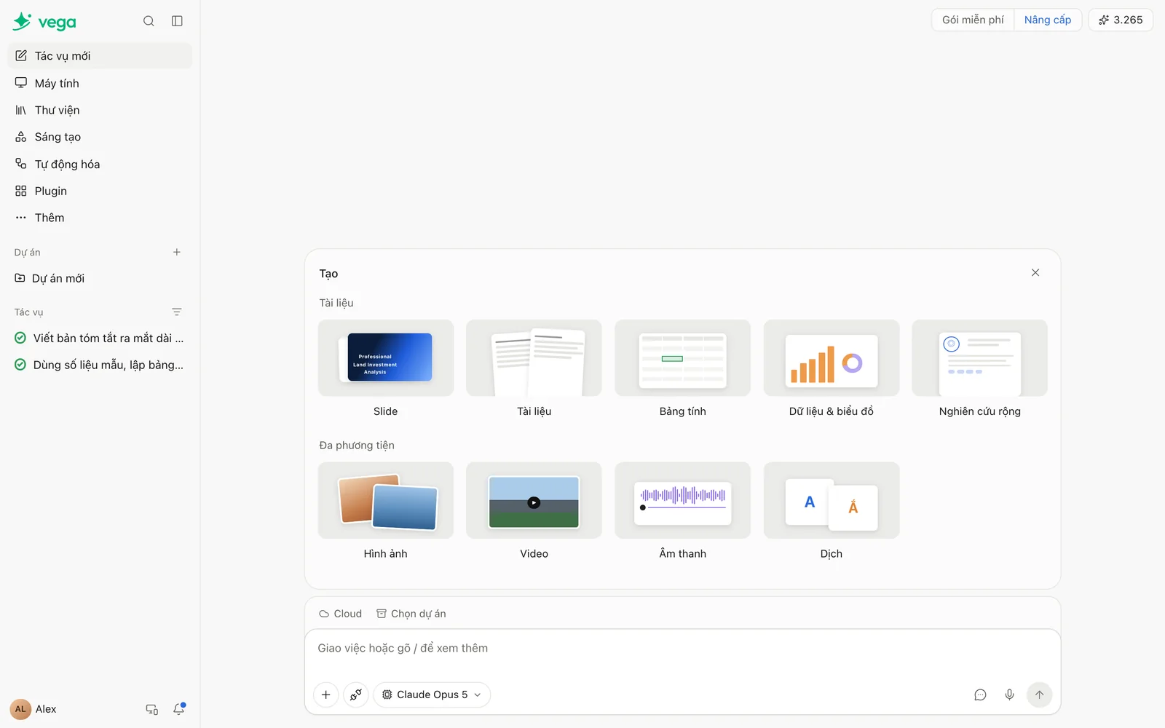The image size is (1165, 728).
Task: Send the message with the arrow button
Action: (1039, 695)
